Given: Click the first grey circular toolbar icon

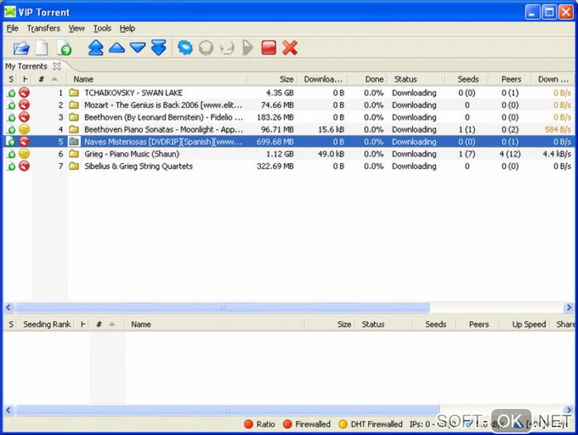Looking at the screenshot, I should (206, 48).
